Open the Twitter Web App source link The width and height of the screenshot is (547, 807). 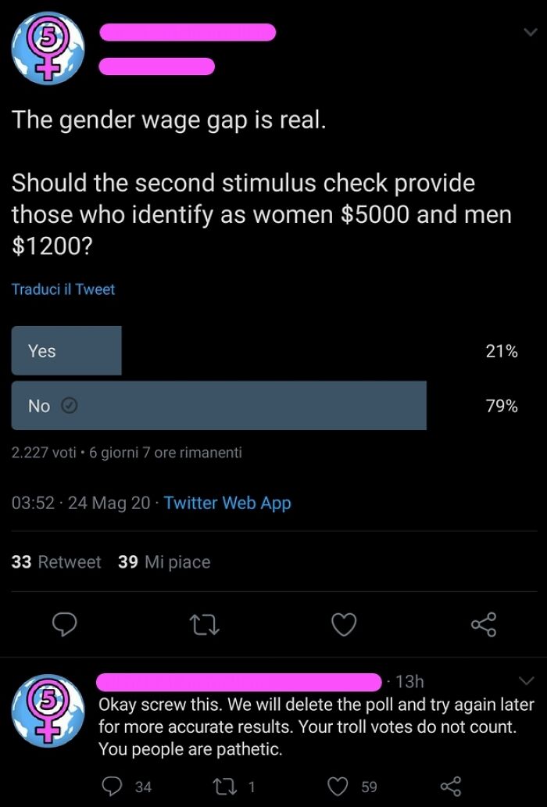pos(227,502)
